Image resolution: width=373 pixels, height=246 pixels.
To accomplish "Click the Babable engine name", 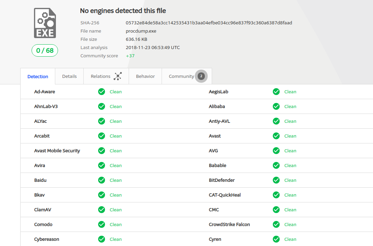I will [218, 165].
